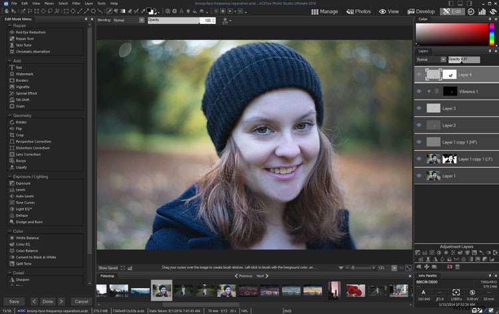Collapse the Geometry group
The image size is (499, 314).
click(x=9, y=116)
